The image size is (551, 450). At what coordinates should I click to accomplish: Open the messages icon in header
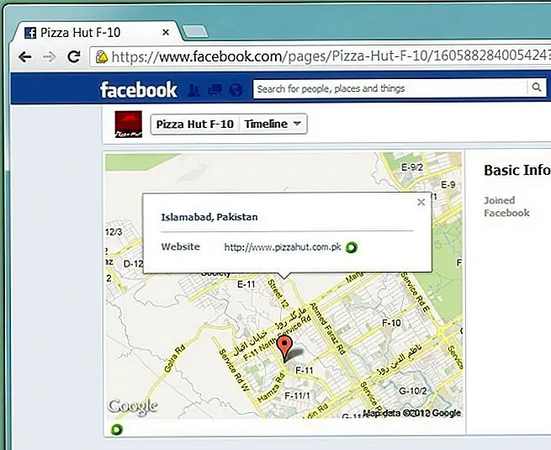[x=215, y=89]
